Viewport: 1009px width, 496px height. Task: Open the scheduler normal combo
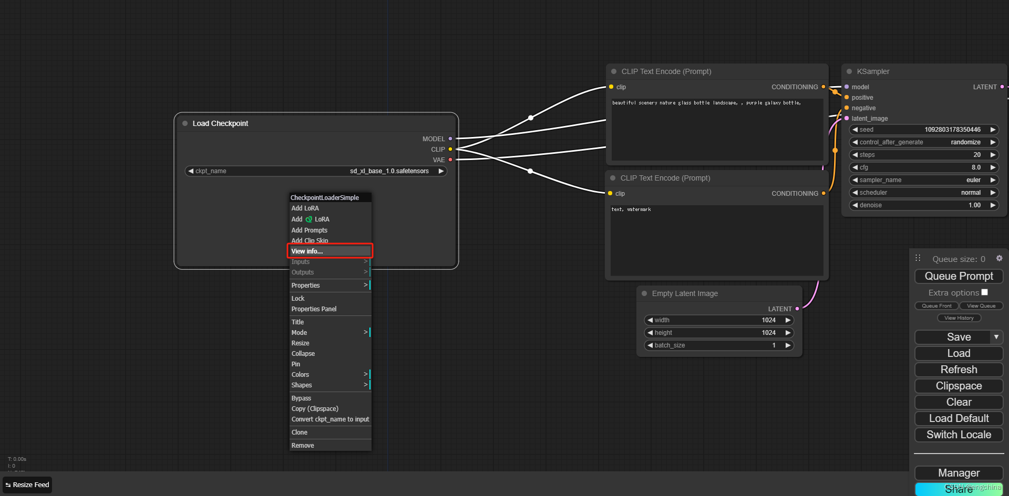[x=924, y=193]
